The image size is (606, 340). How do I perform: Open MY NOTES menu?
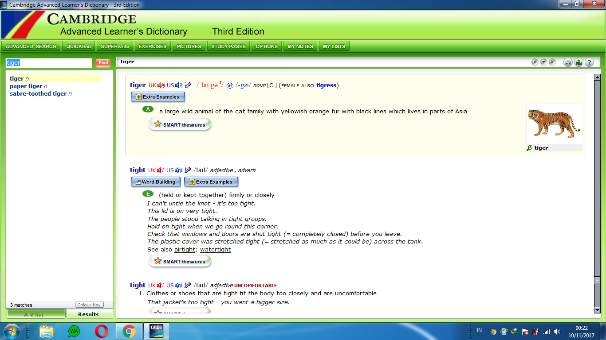(300, 46)
